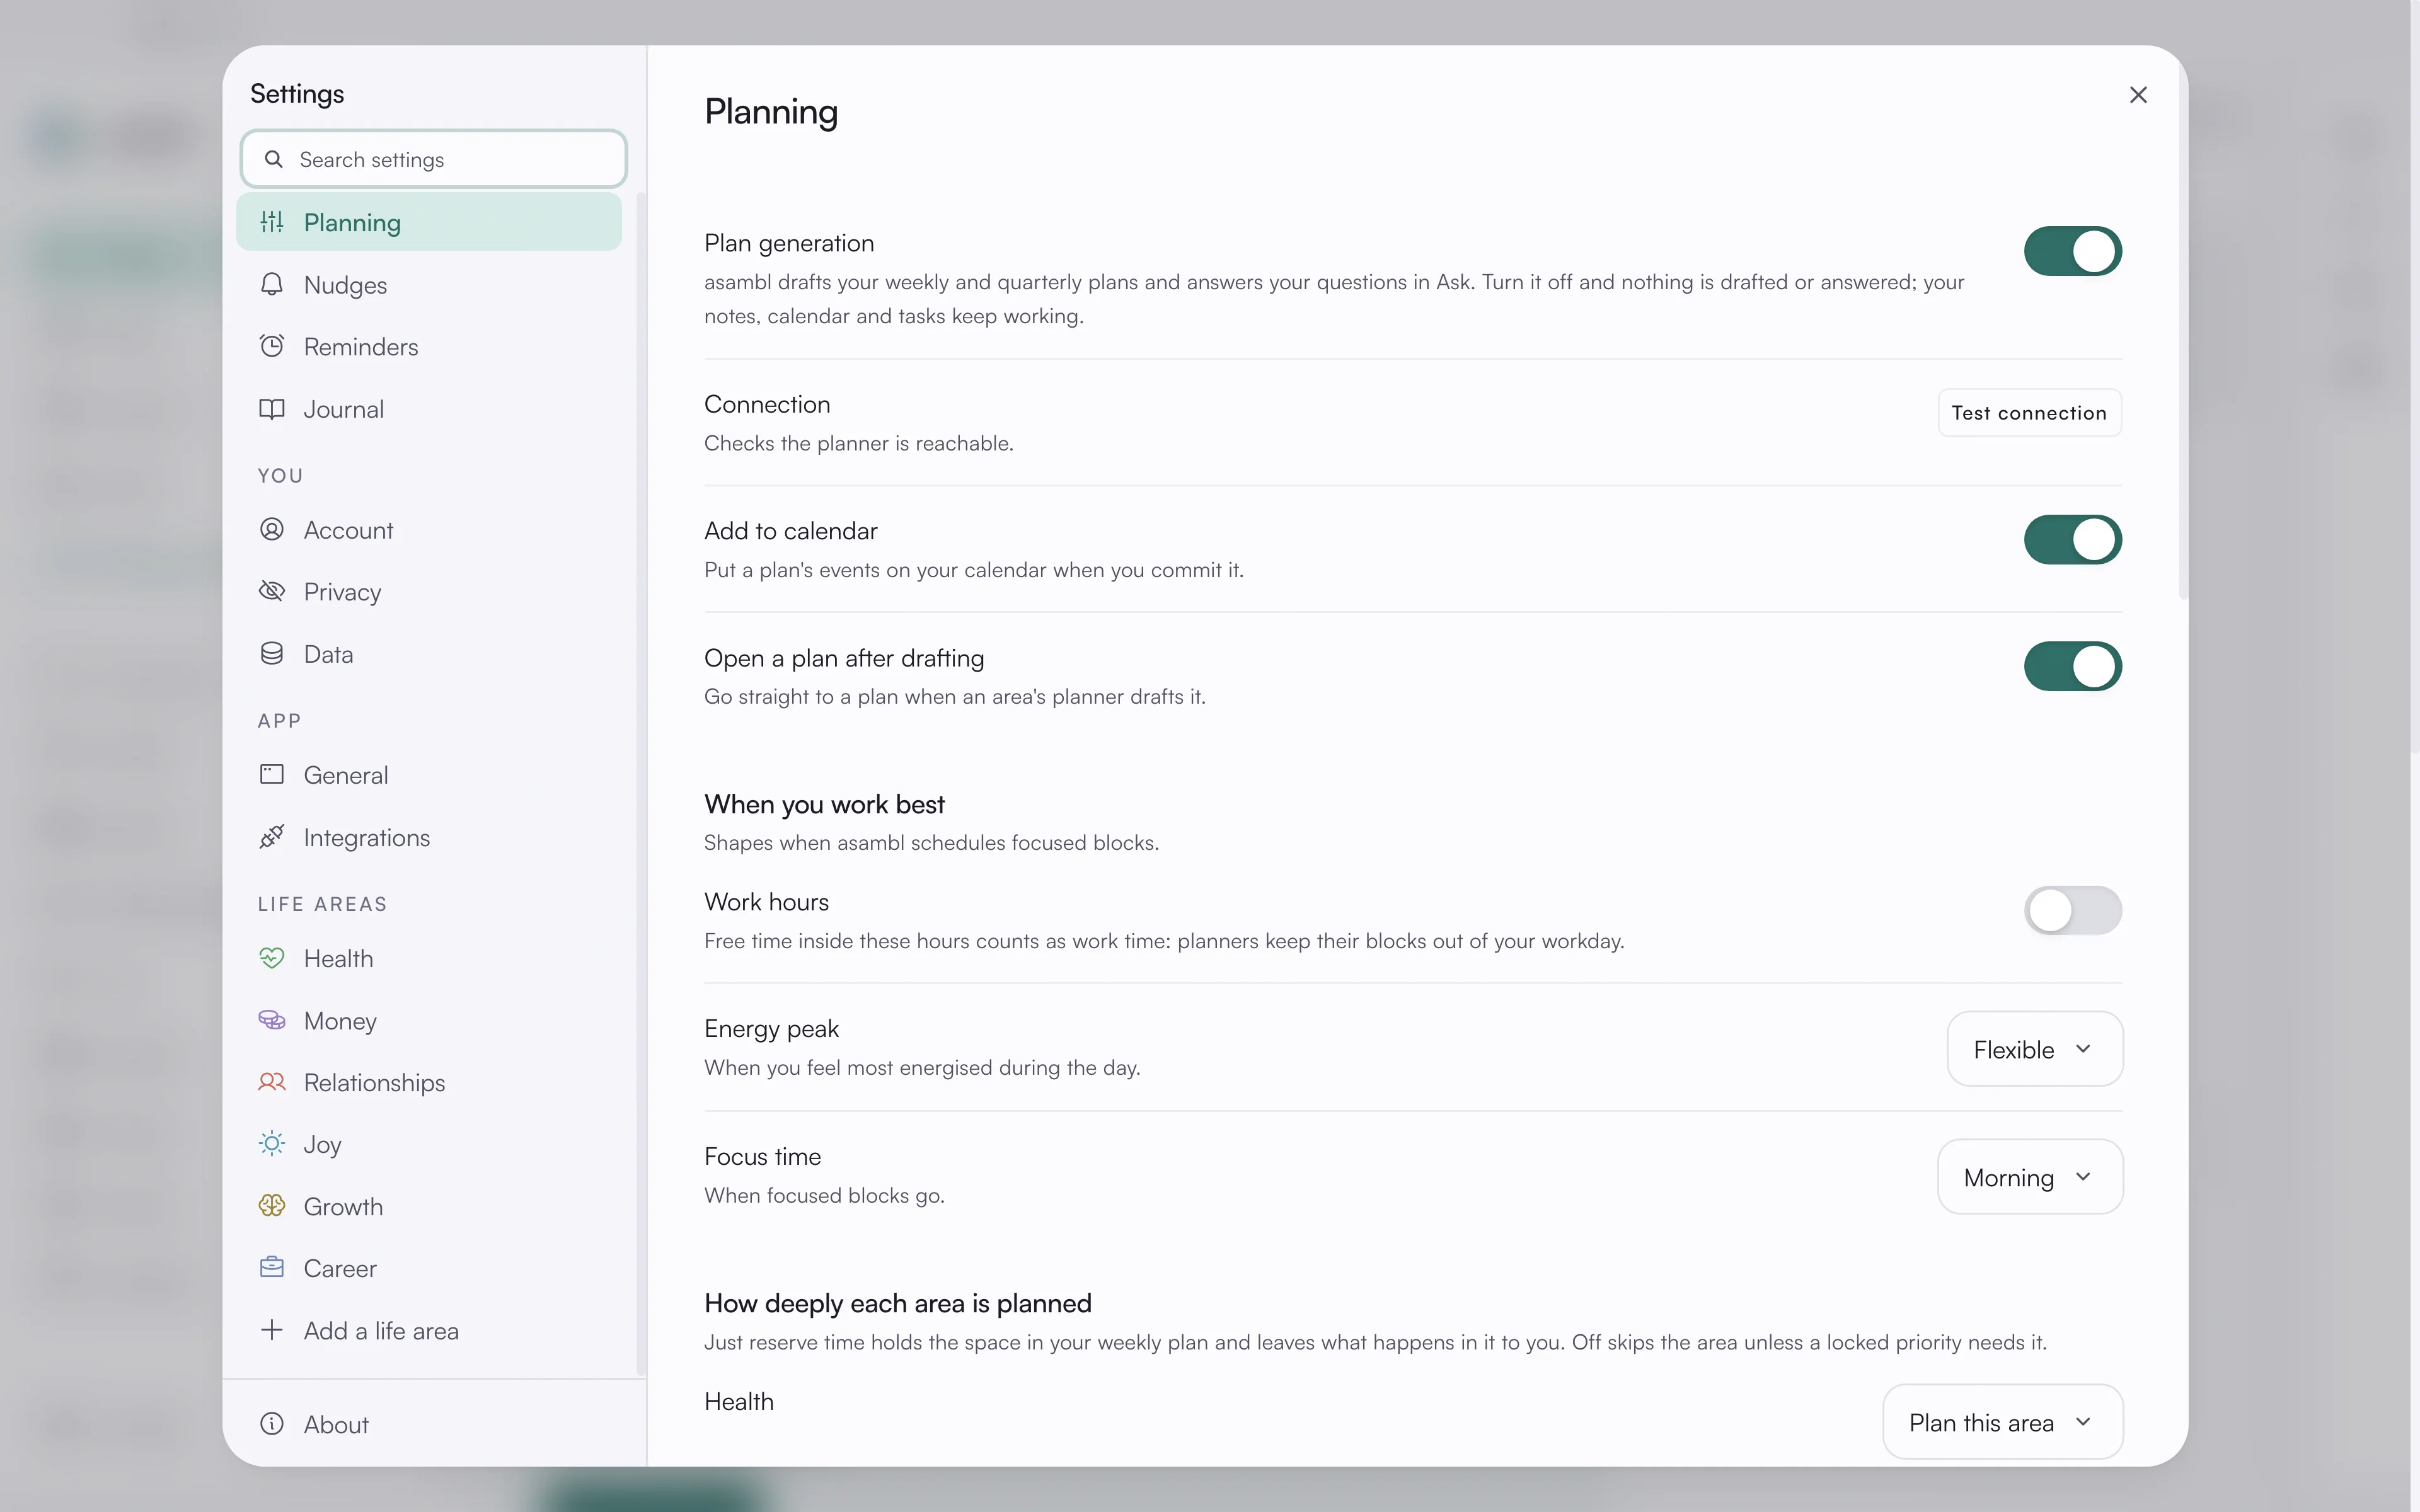Click the Career briefcase icon

pyautogui.click(x=272, y=1268)
